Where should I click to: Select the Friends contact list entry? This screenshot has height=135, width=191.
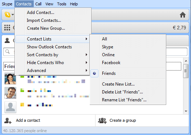(128, 73)
